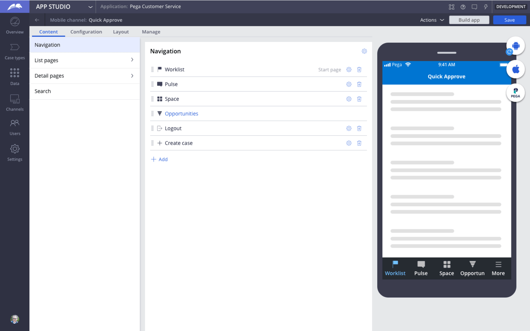530x331 pixels.
Task: Go to Channels in the sidebar
Action: 15,103
